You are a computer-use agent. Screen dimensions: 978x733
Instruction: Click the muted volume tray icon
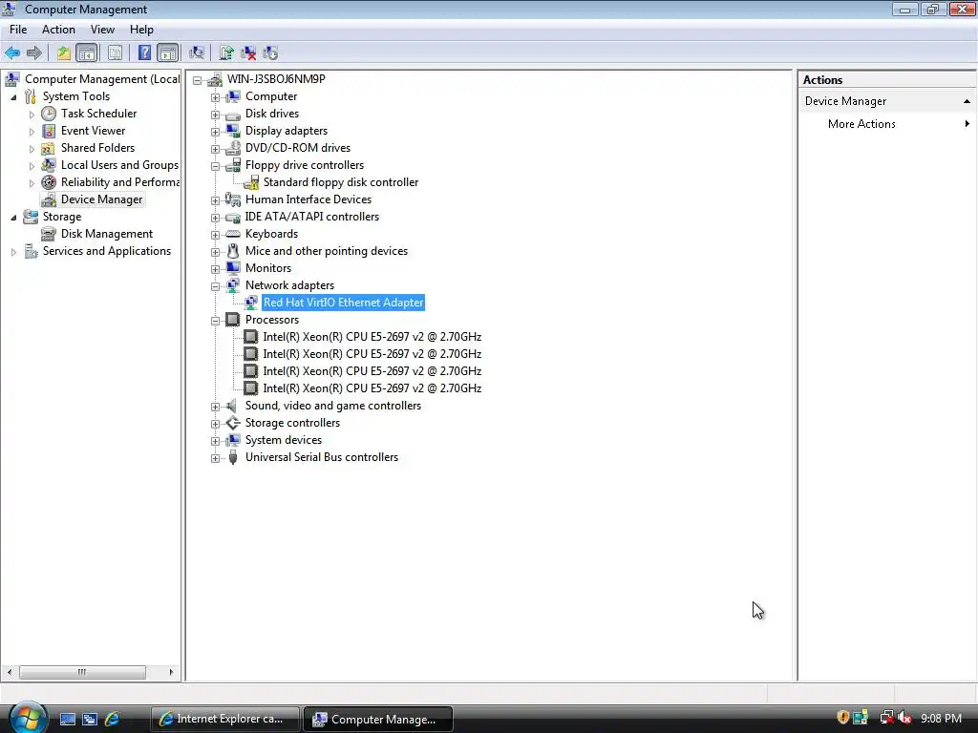coord(904,718)
